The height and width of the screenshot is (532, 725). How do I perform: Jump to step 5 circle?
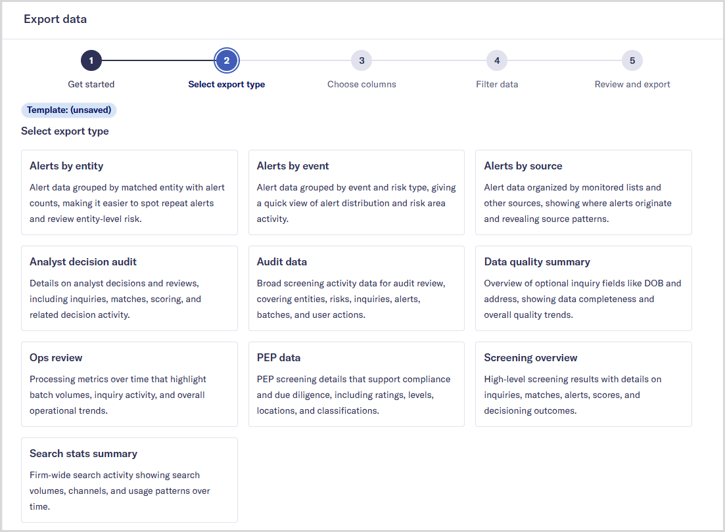(x=632, y=60)
